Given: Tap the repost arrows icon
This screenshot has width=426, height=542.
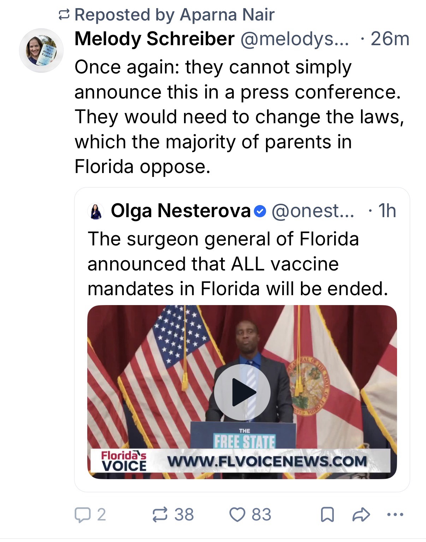Looking at the screenshot, I should [x=160, y=515].
